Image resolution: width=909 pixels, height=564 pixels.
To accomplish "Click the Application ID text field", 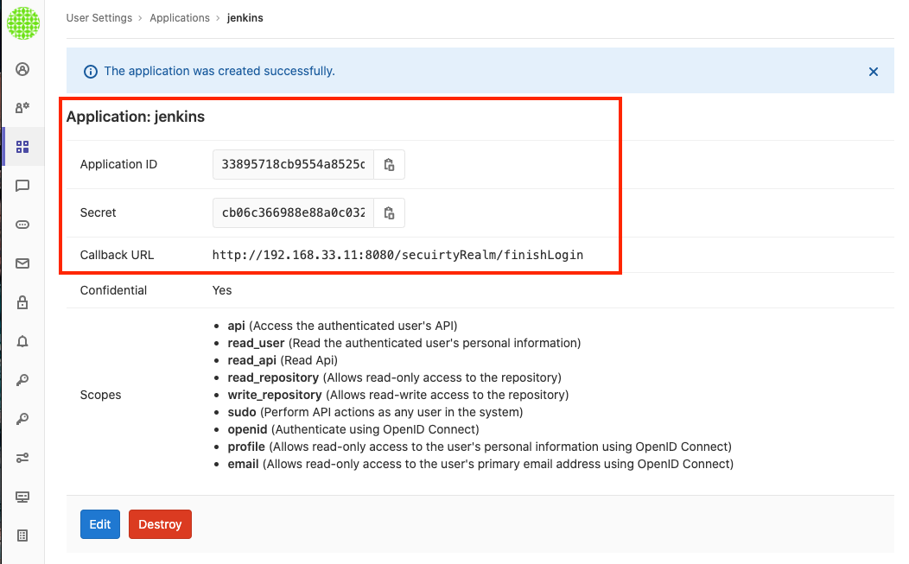I will (x=293, y=165).
